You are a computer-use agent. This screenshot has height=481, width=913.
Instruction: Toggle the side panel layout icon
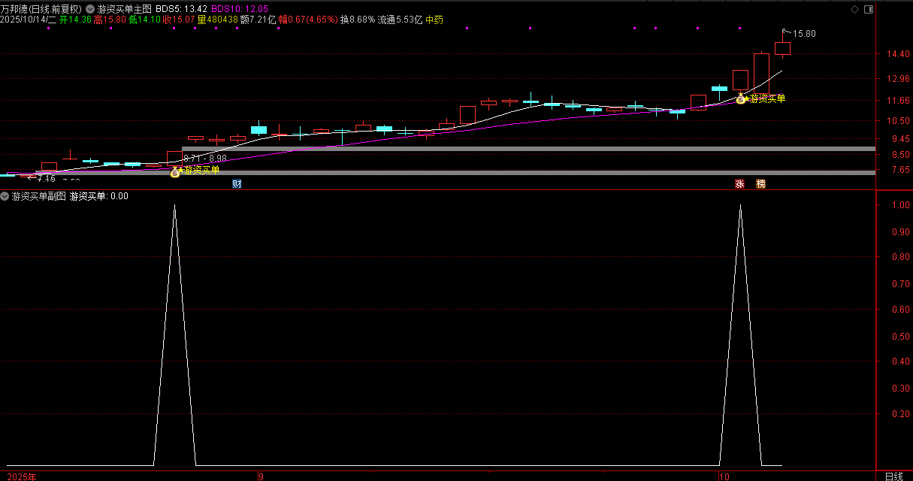coord(869,9)
